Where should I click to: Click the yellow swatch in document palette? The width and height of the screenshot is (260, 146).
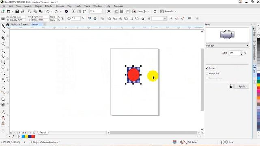[26, 136]
